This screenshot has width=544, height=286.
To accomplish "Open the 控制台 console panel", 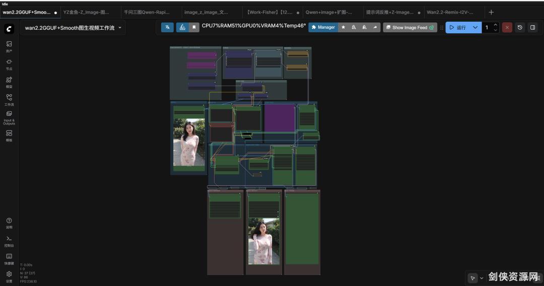I will [x=9, y=241].
